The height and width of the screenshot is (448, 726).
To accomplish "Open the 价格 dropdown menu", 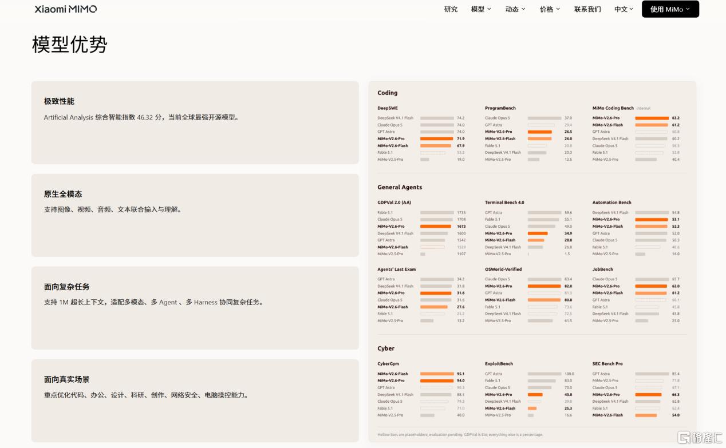I will (x=550, y=9).
